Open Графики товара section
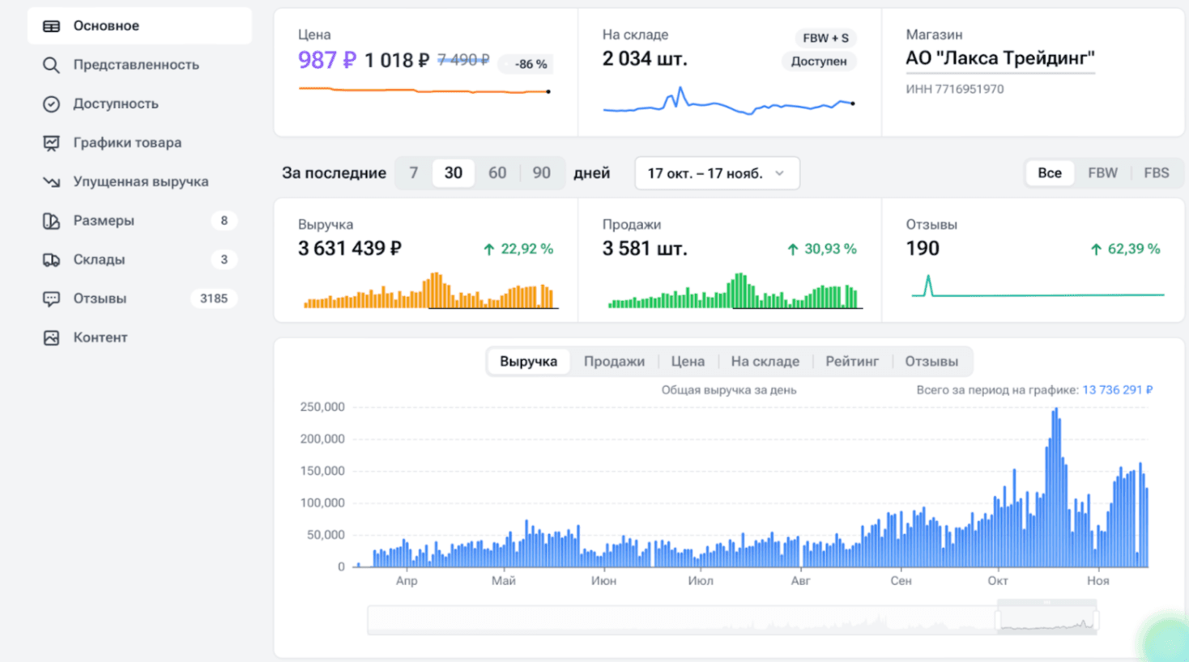Viewport: 1189px width, 662px height. pyautogui.click(x=127, y=142)
